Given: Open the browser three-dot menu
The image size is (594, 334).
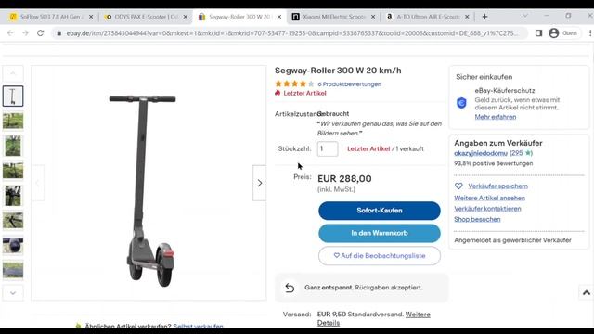Looking at the screenshot, I should 590,33.
